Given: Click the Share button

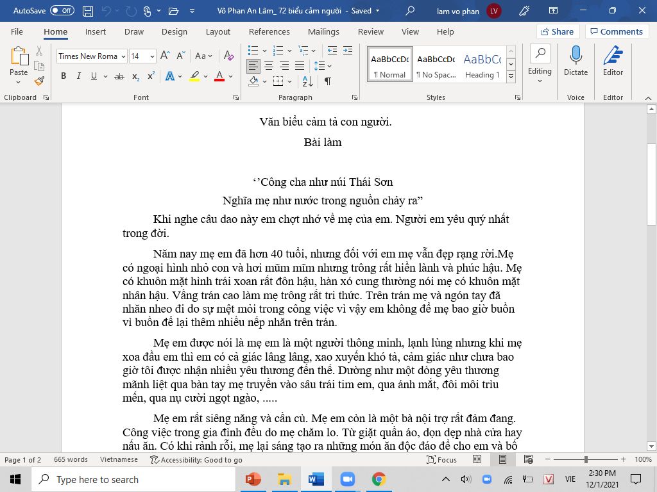Looking at the screenshot, I should [x=558, y=32].
